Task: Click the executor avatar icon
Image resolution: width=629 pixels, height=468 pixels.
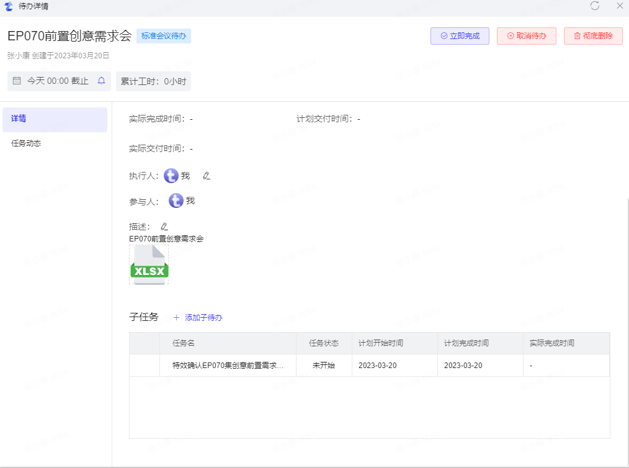Action: (171, 176)
